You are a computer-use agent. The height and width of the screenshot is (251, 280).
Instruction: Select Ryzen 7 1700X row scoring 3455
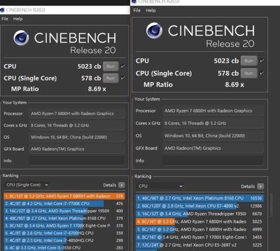pos(200,237)
